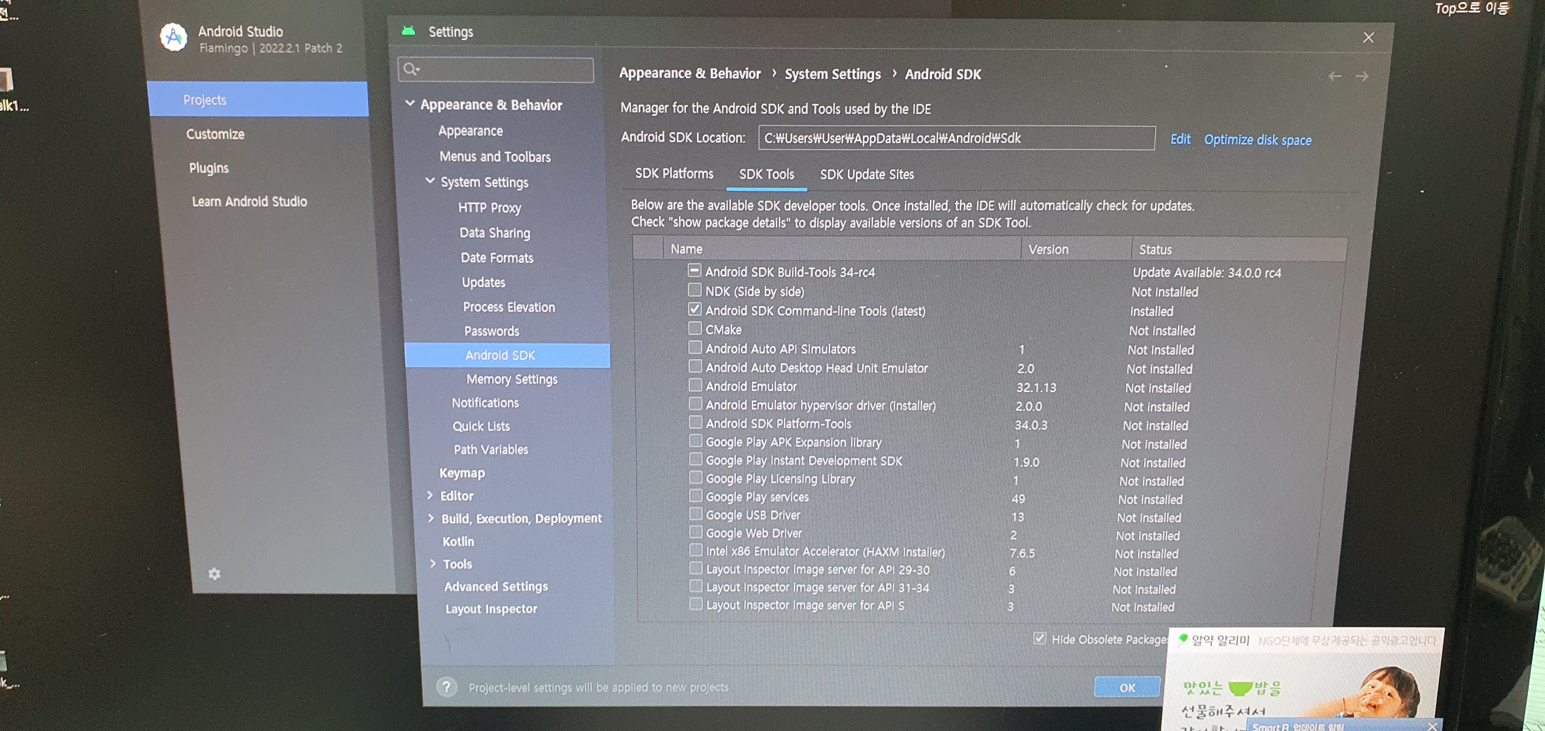
Task: Open the SDK Update Sites tab
Action: [867, 175]
